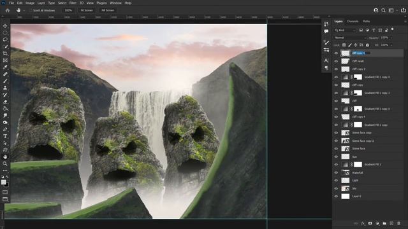Delete layer using trash icon
Viewport: 408px width, 229px height.
(x=398, y=223)
